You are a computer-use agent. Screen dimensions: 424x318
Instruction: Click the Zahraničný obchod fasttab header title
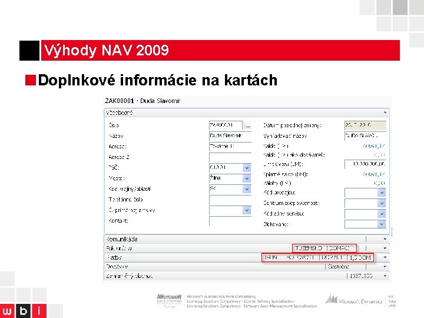[129, 276]
